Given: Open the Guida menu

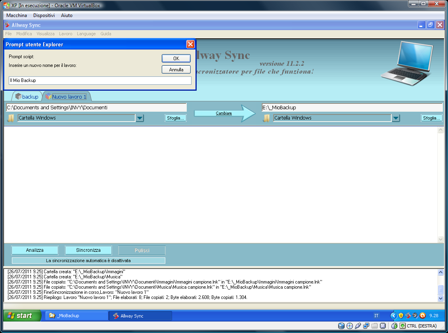Looking at the screenshot, I should 106,34.
